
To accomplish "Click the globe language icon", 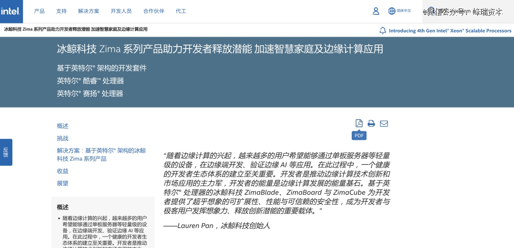I will pos(392,11).
